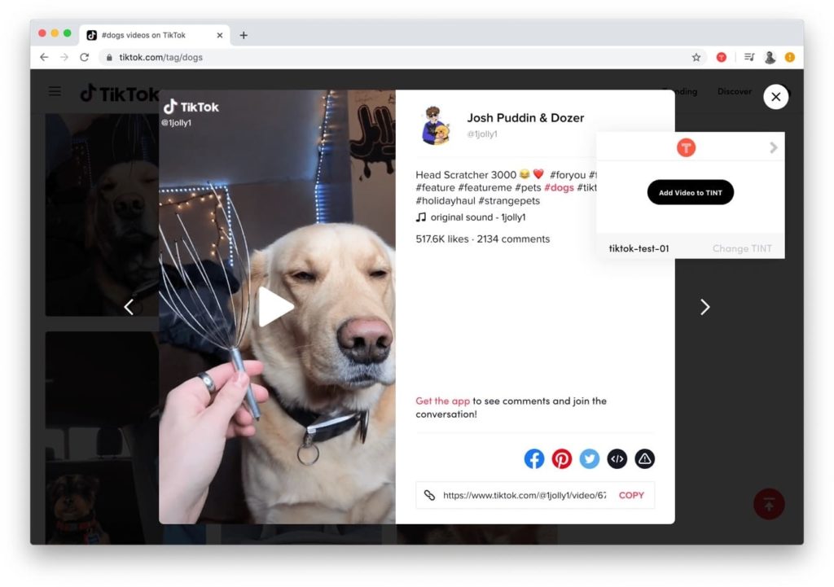
Task: Click scroll-to-top red button
Action: 769,504
